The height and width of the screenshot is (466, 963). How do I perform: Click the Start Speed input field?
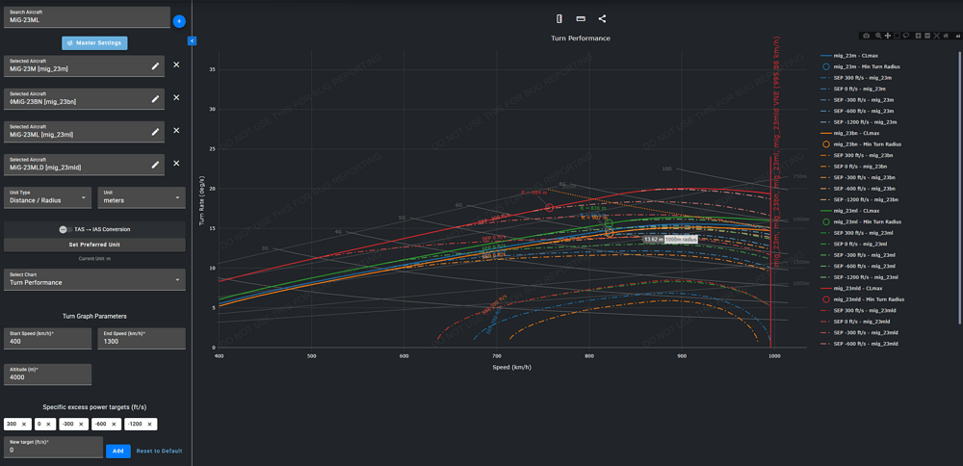48,338
